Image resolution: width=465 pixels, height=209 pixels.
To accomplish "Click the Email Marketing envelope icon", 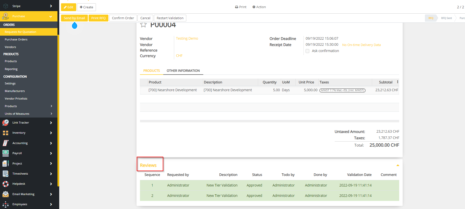I will point(6,194).
